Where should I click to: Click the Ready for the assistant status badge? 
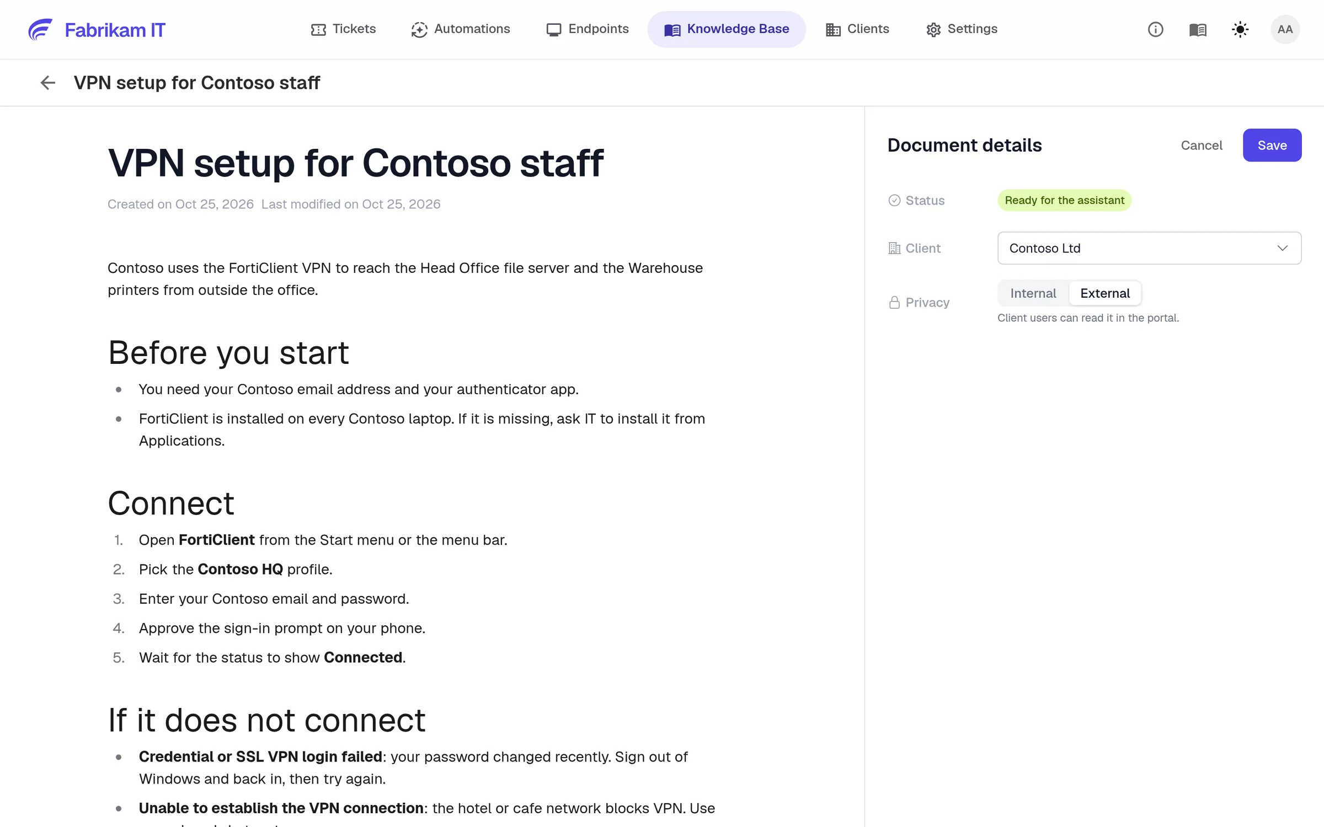[x=1064, y=200]
